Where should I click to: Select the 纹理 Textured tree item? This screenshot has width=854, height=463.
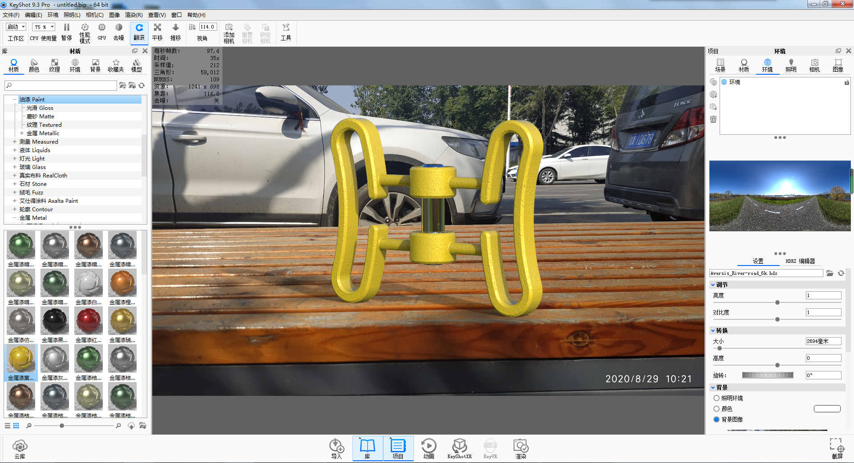click(44, 125)
